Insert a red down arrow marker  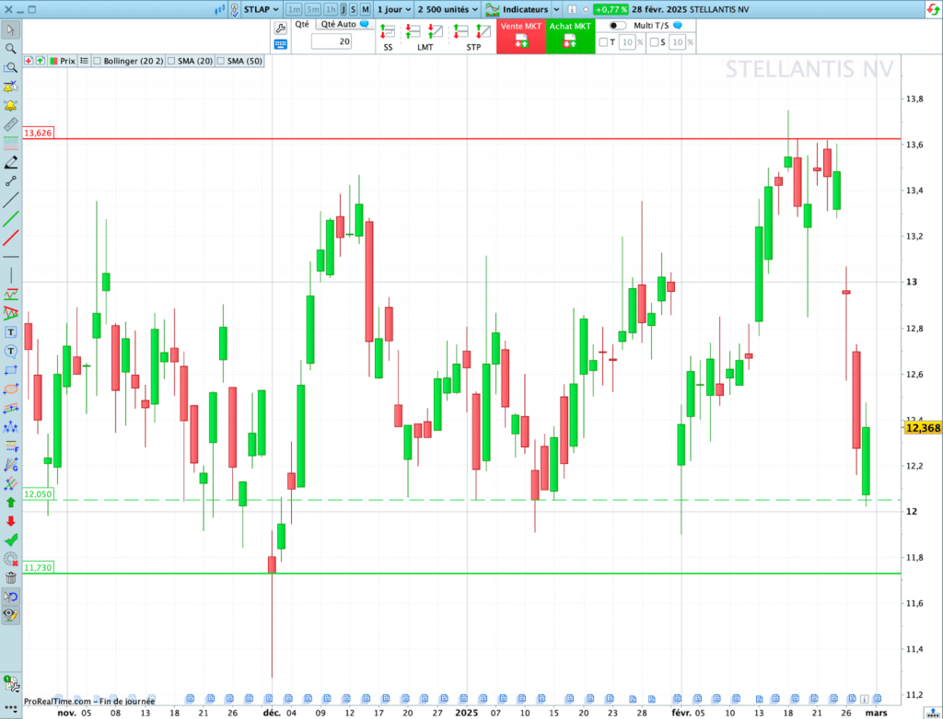coord(11,521)
